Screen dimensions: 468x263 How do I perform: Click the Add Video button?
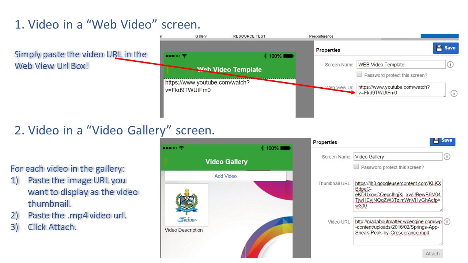click(225, 176)
